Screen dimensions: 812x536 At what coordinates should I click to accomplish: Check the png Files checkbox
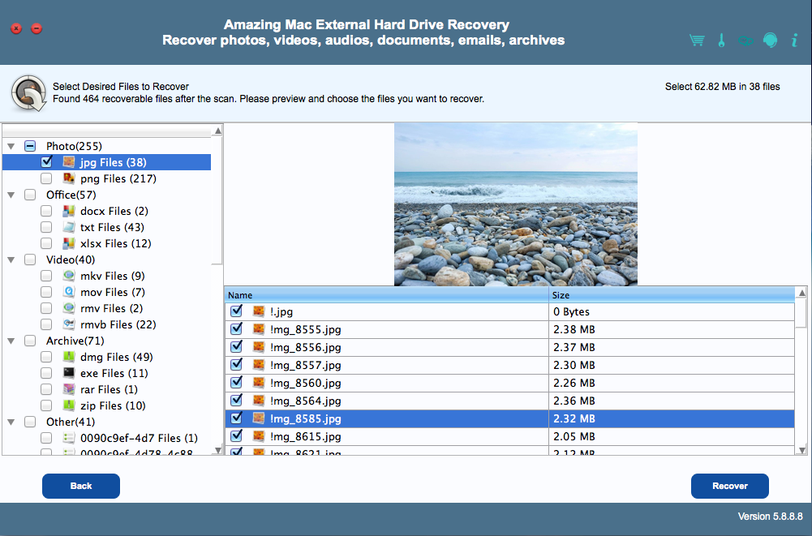(46, 178)
